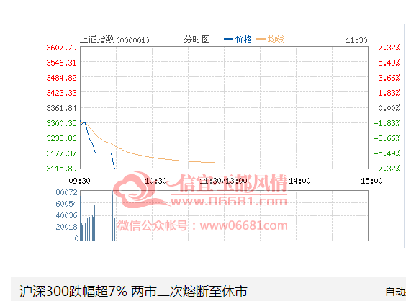Click the 上证指数 (000001) chart title

tap(114, 40)
